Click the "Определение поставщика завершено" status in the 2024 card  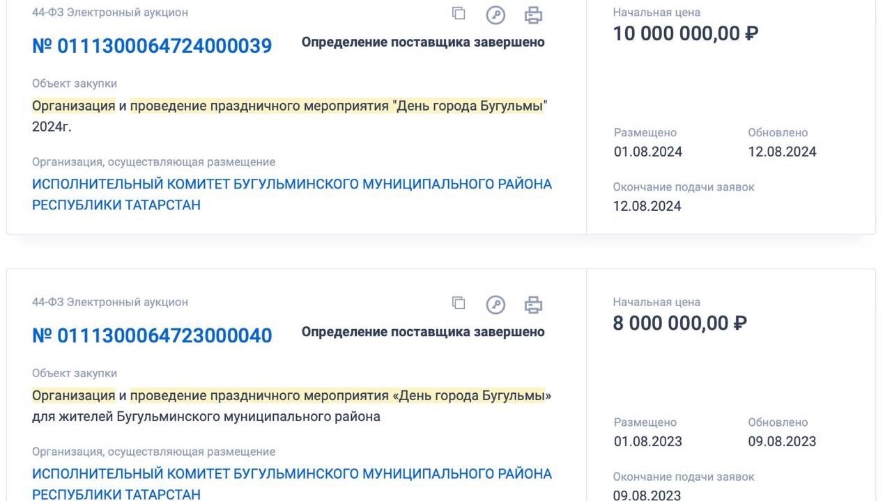tap(423, 42)
